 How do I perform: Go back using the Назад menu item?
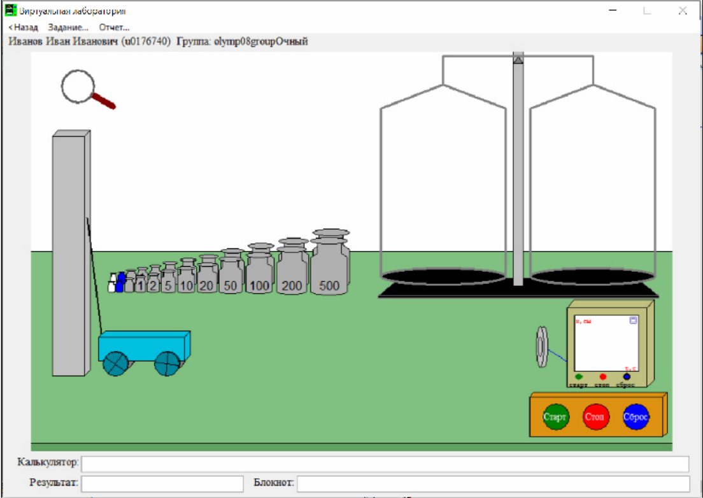coord(24,27)
